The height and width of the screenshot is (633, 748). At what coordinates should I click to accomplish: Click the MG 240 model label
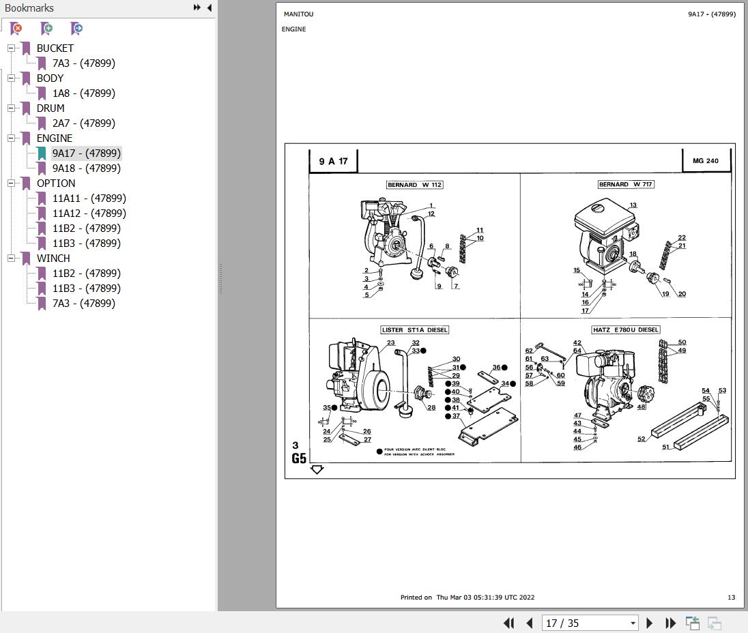[x=706, y=161]
